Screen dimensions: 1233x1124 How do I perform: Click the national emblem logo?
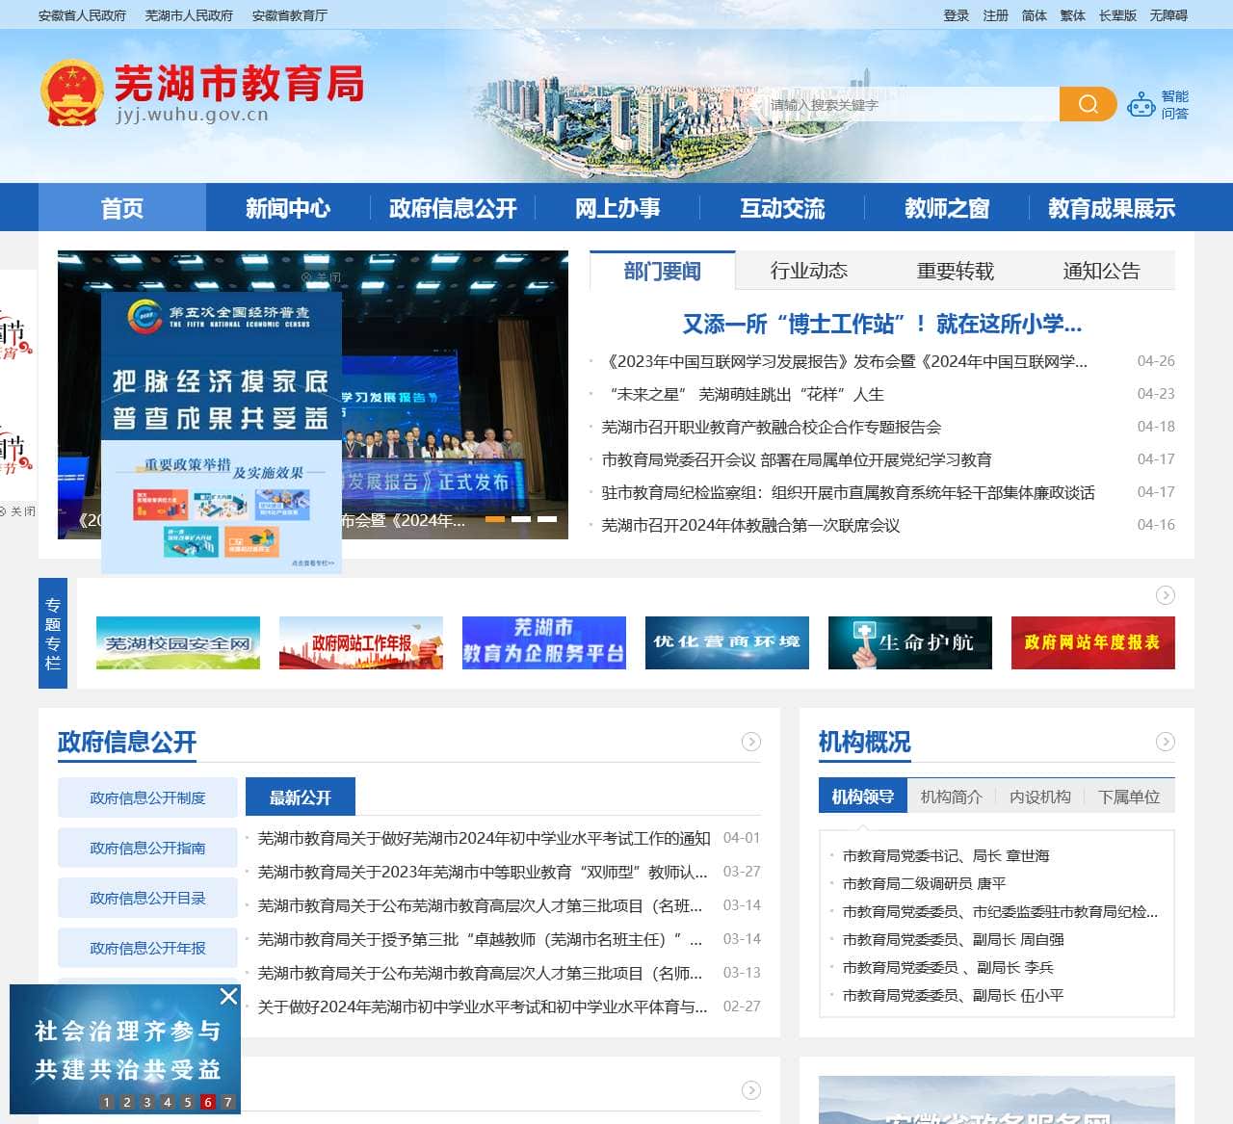(71, 93)
